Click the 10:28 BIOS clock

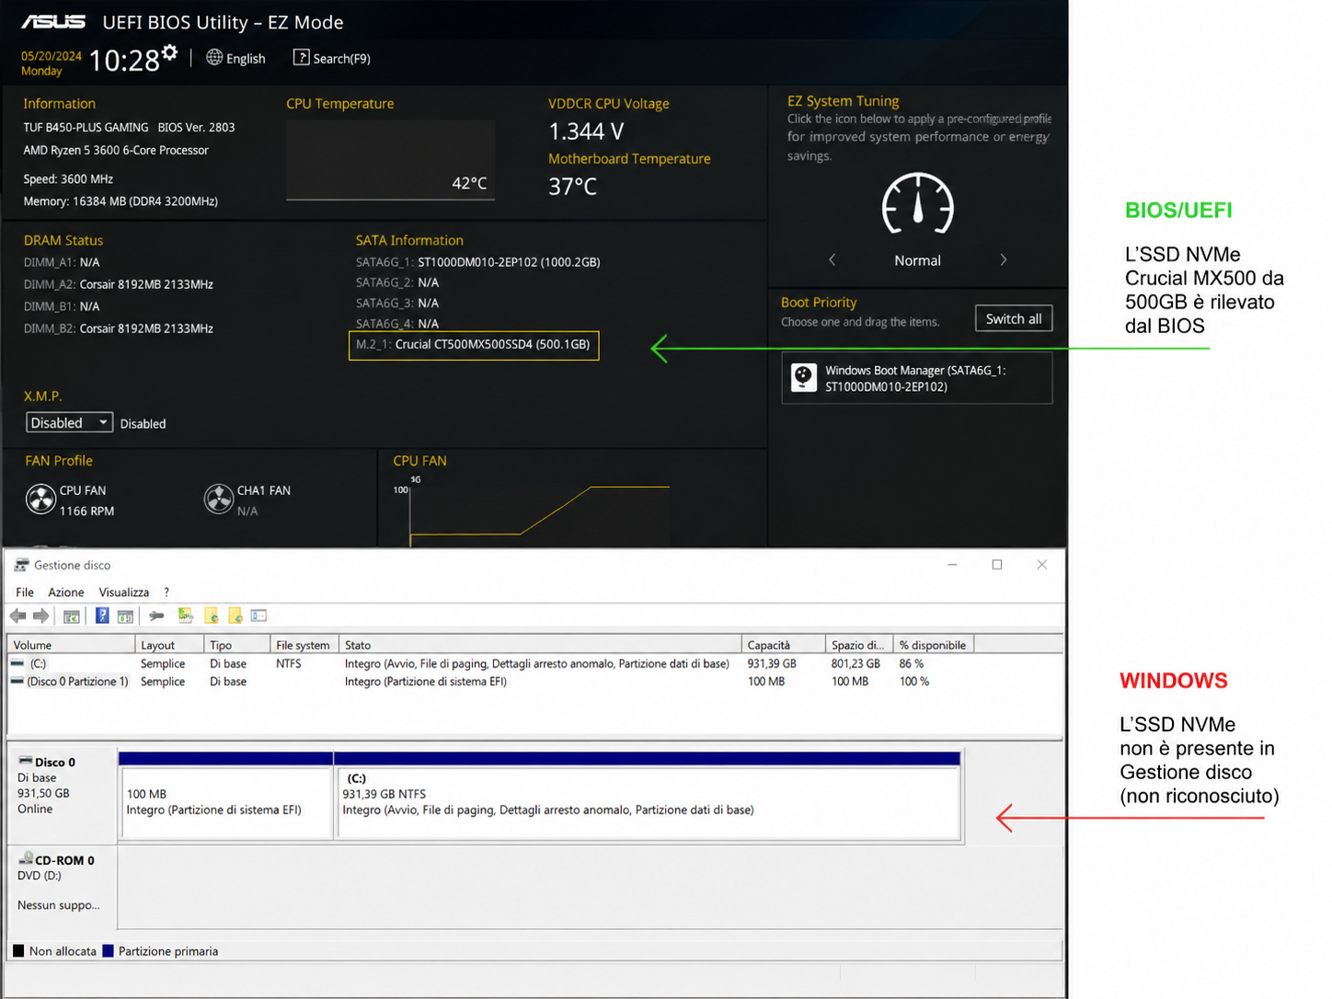click(x=124, y=61)
